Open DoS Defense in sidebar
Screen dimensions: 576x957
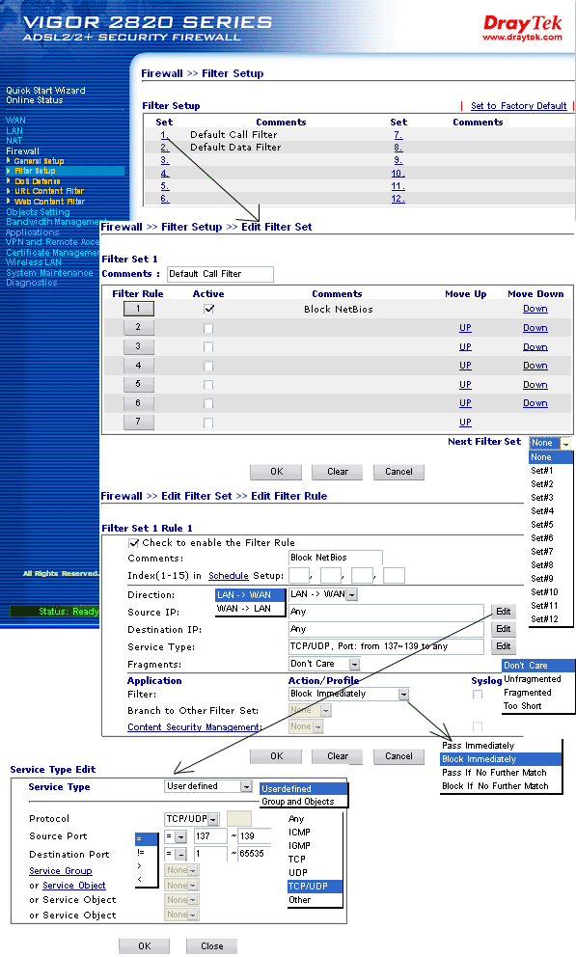pyautogui.click(x=38, y=181)
